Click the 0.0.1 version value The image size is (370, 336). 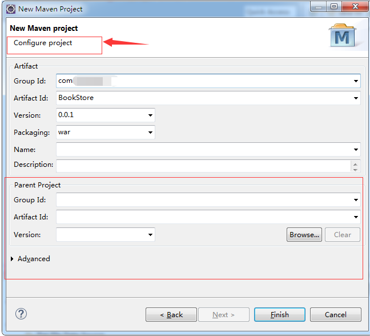66,115
